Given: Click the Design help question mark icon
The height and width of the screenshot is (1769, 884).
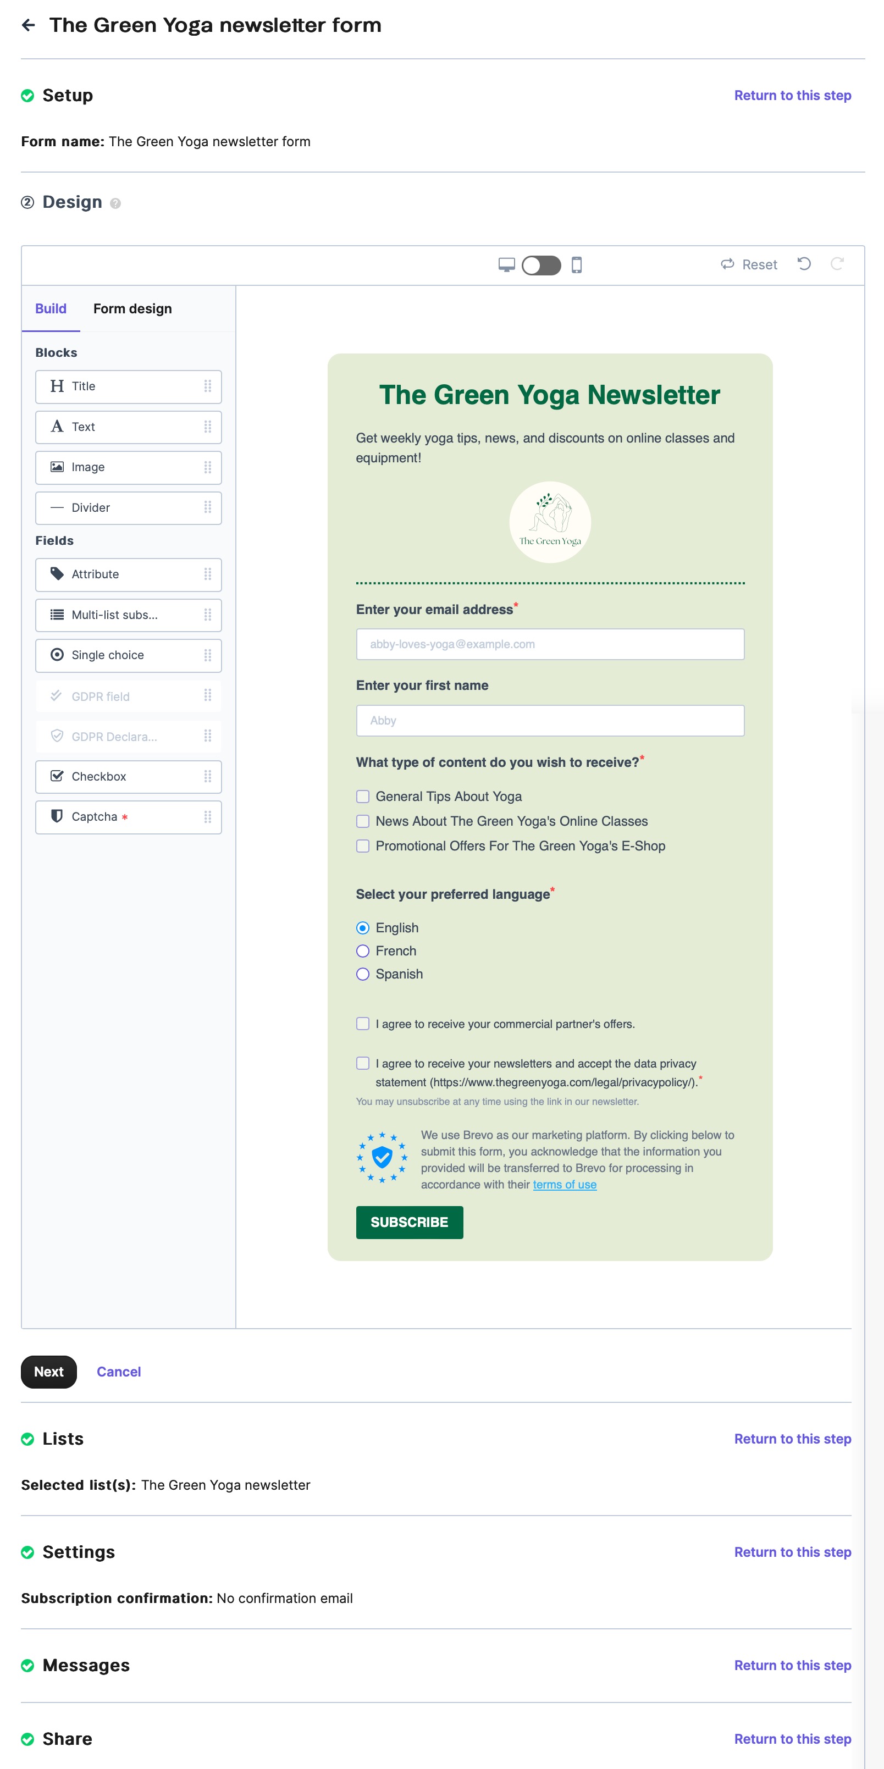Looking at the screenshot, I should pos(115,203).
